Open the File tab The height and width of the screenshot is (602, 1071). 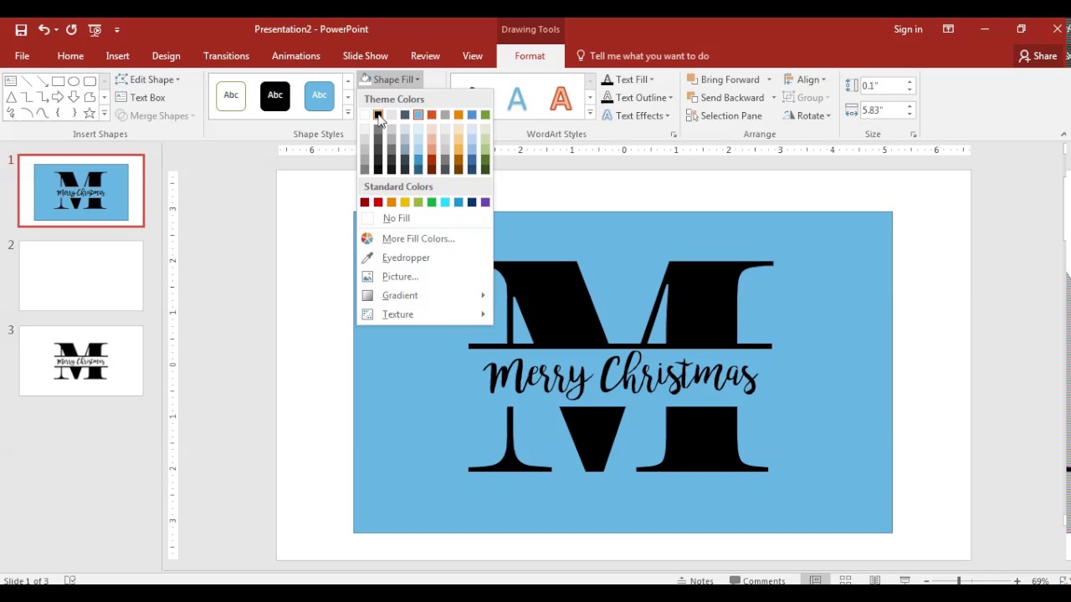(22, 56)
